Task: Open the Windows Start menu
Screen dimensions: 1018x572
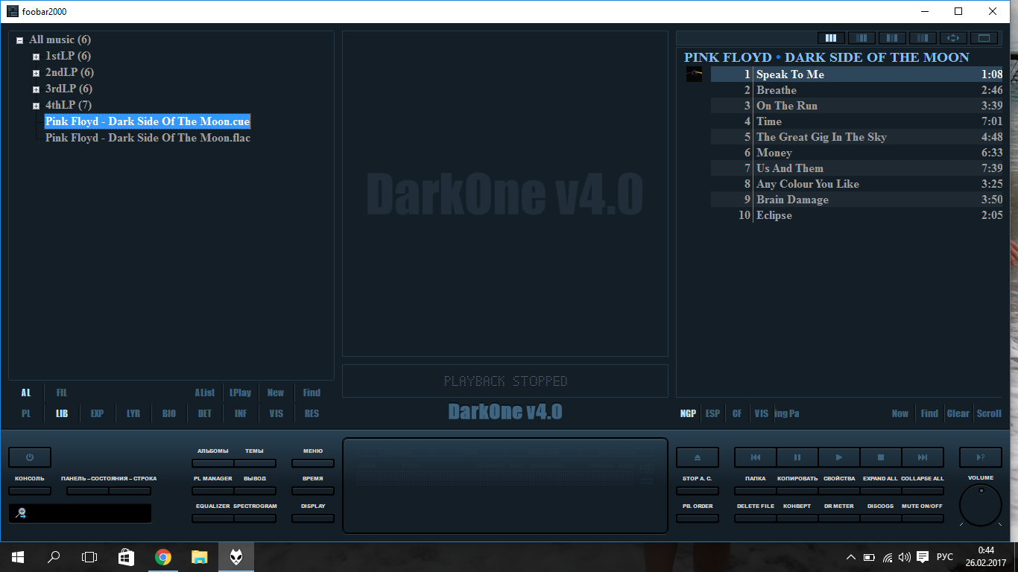Action: [18, 556]
